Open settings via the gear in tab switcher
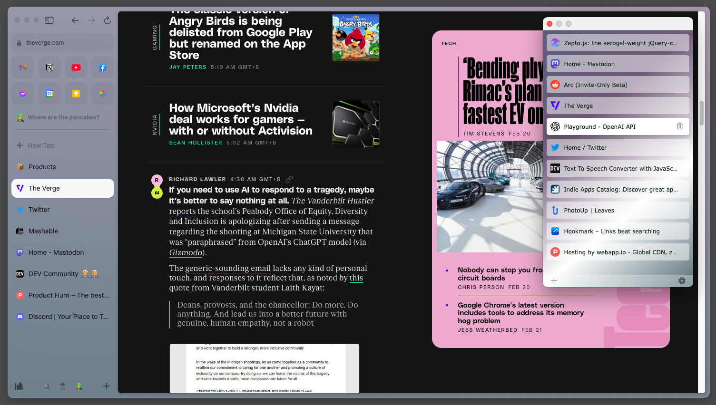This screenshot has width=716, height=405. pyautogui.click(x=682, y=280)
